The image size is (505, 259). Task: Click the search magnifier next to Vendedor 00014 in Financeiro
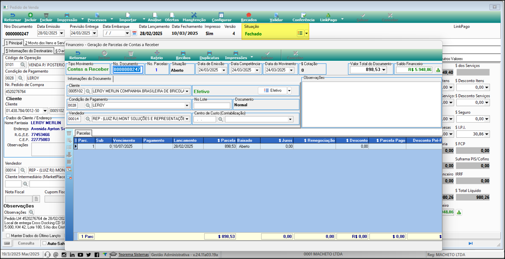point(88,119)
